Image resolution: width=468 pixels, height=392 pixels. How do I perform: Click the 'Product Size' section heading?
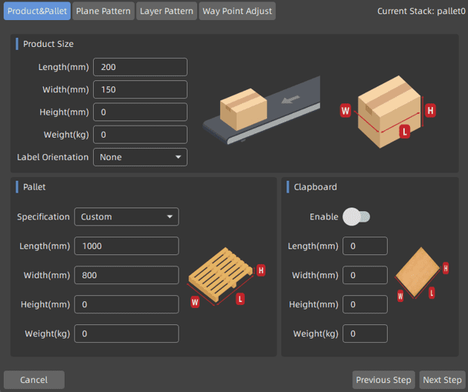tap(48, 44)
